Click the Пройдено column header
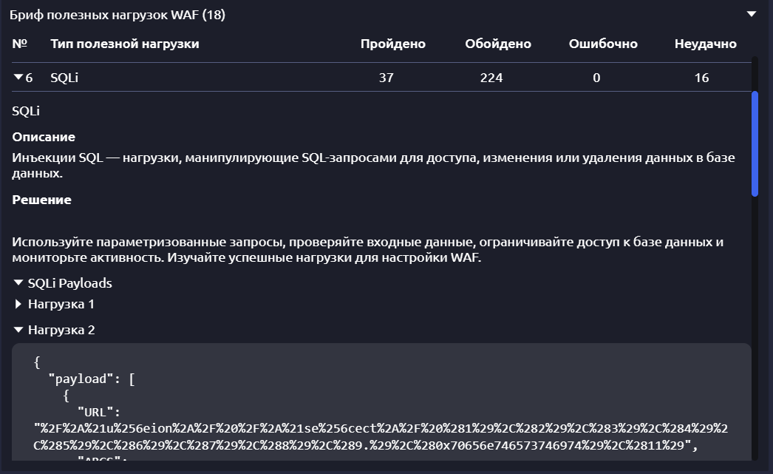Image resolution: width=773 pixels, height=474 pixels. coord(392,44)
